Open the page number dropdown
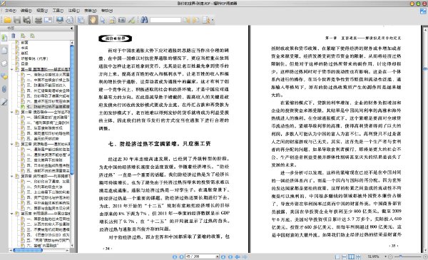Viewport: 428px width, 260px height. pos(218,256)
